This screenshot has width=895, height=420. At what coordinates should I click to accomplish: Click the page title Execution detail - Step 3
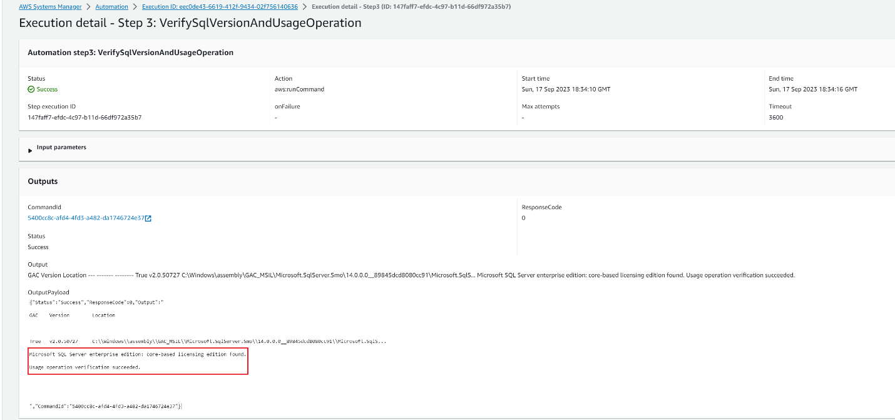tap(190, 23)
